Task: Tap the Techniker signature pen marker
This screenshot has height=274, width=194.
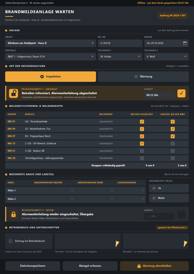Action: pyautogui.click(x=117, y=244)
